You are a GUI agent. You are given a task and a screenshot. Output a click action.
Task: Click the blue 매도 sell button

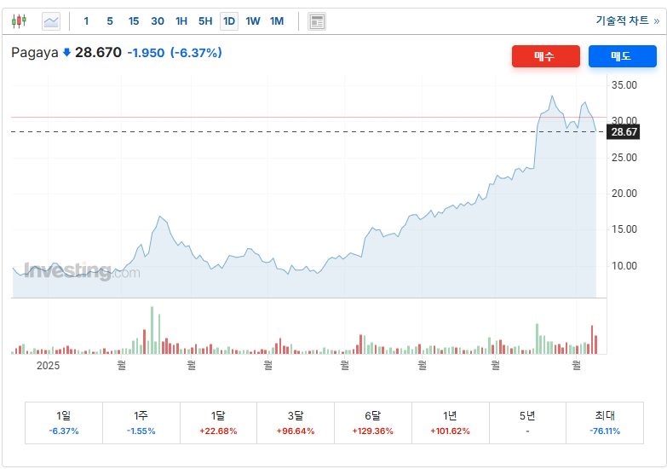623,56
